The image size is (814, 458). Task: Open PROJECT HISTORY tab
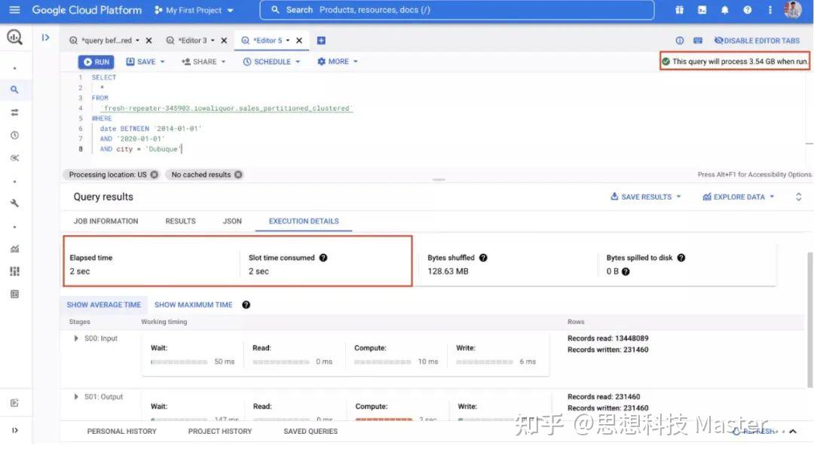pyautogui.click(x=220, y=432)
